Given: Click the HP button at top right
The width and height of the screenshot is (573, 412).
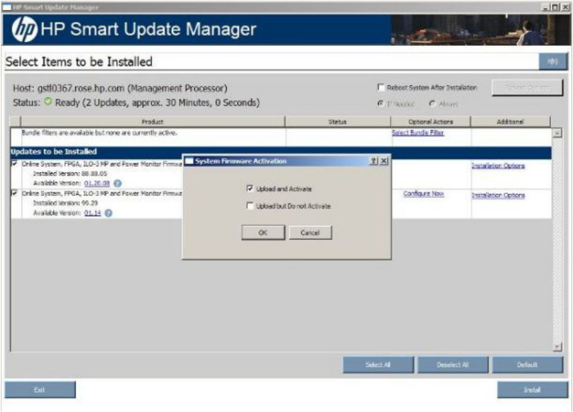Looking at the screenshot, I should [553, 61].
